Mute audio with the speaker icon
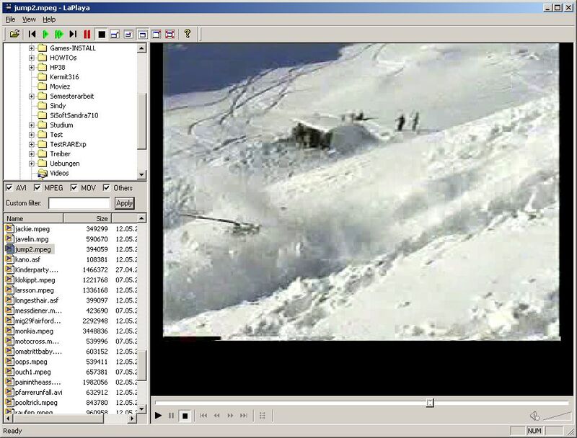 point(534,416)
